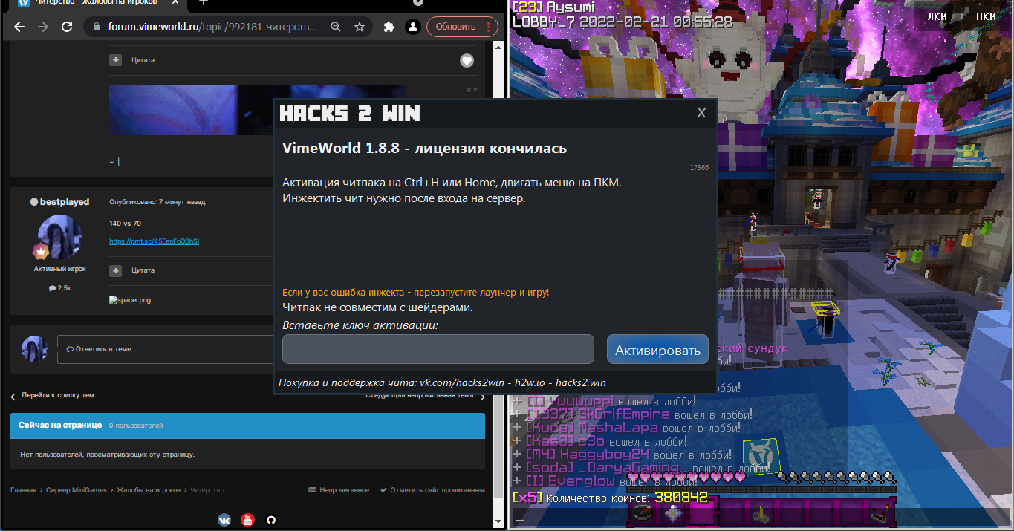Go back using the browser back arrow

coord(19,27)
